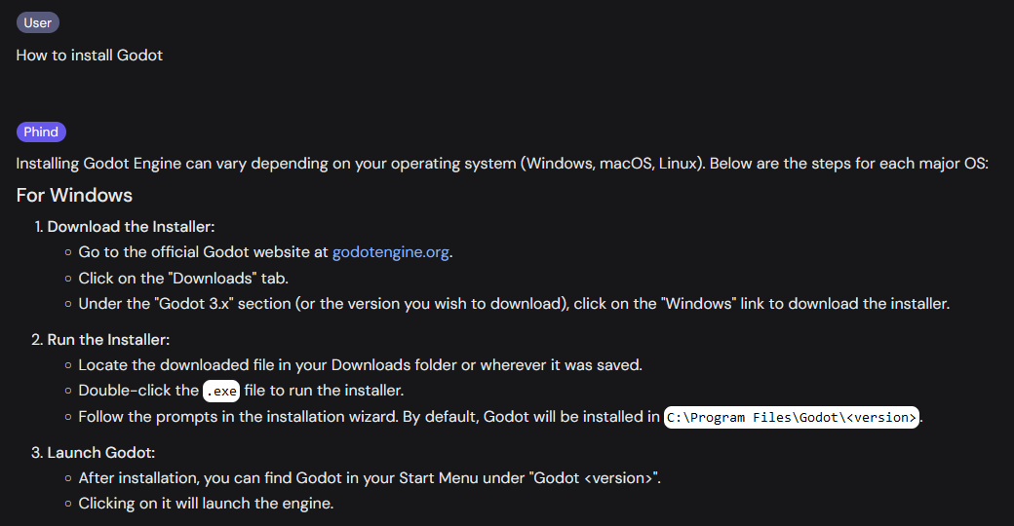The image size is (1014, 526).
Task: Click the "How to install Godot" message
Action: click(90, 56)
